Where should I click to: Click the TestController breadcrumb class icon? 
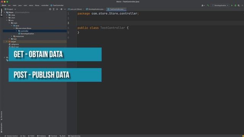51,5
